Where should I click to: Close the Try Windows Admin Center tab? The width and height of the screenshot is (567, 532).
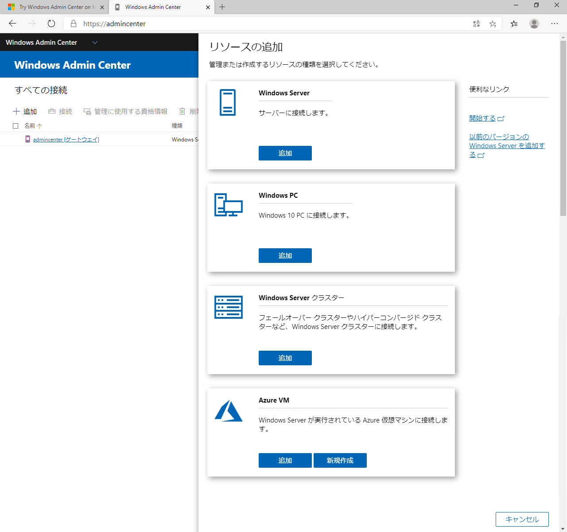pyautogui.click(x=102, y=7)
